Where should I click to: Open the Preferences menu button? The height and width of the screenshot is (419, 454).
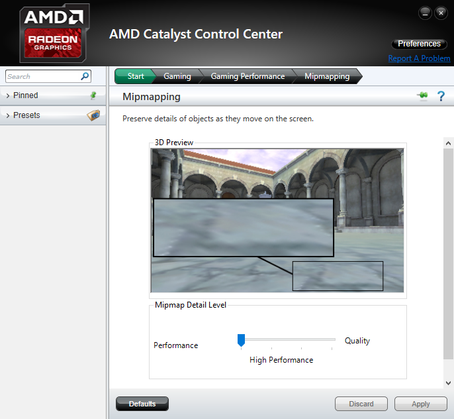(419, 44)
